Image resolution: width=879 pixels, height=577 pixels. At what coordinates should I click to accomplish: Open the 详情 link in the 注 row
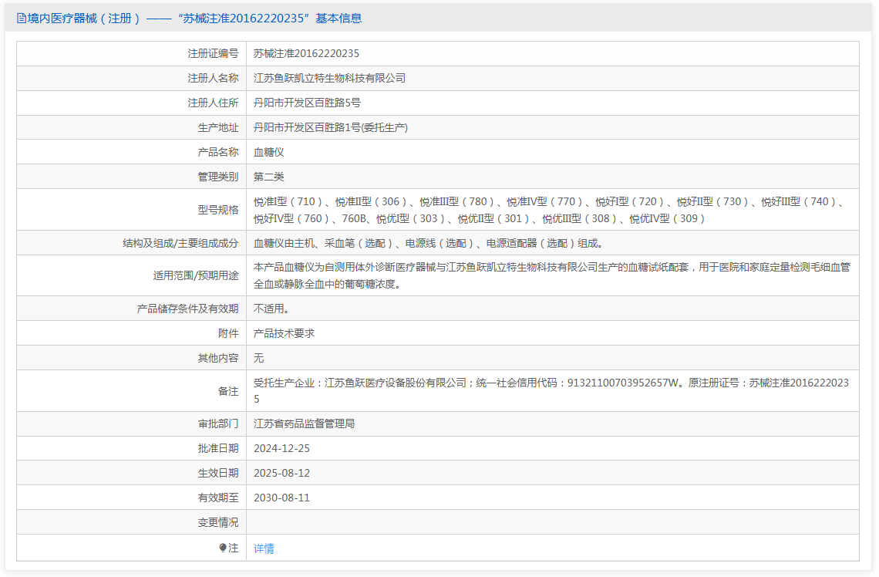coord(264,548)
